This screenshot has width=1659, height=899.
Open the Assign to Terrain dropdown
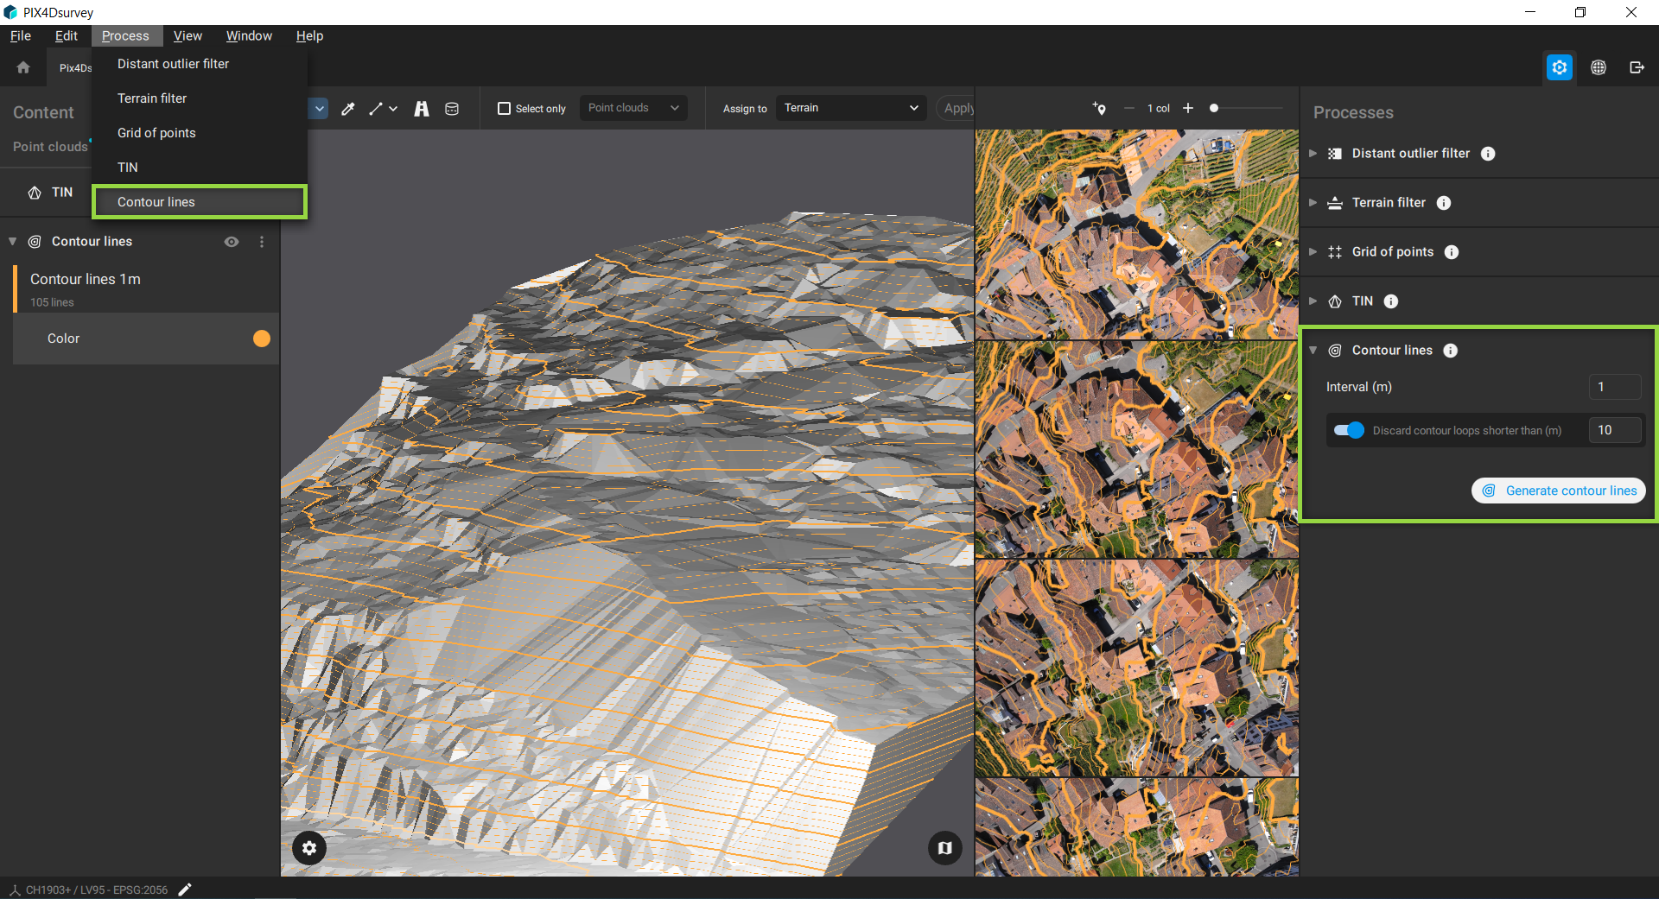[850, 108]
